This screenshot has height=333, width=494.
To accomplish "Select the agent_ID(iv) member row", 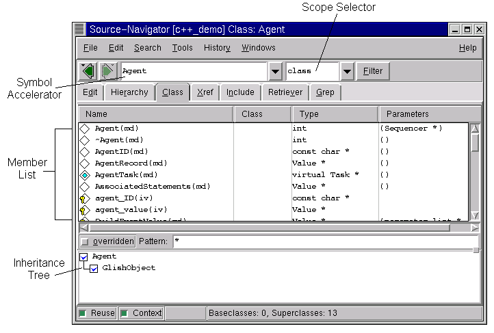I will [274, 198].
